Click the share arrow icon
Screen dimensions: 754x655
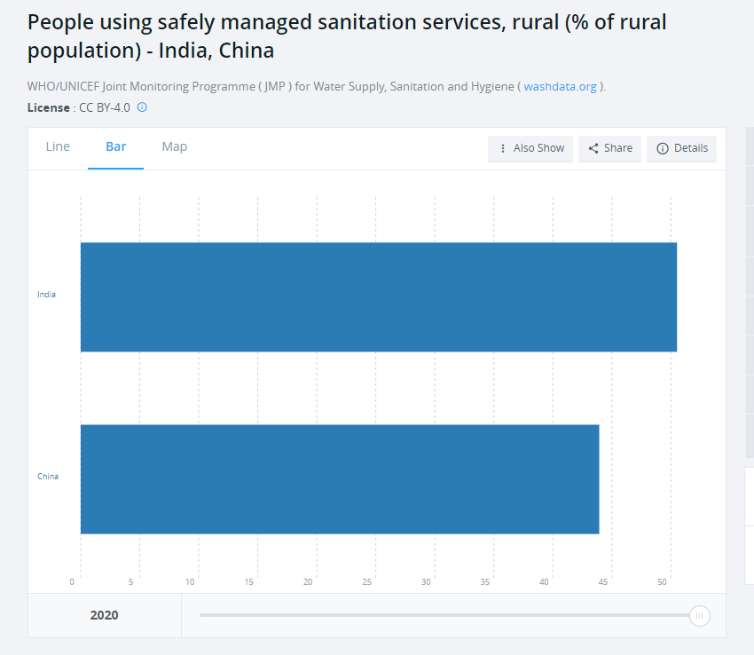click(593, 149)
